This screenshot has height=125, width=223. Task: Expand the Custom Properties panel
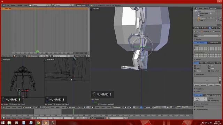click(x=201, y=110)
